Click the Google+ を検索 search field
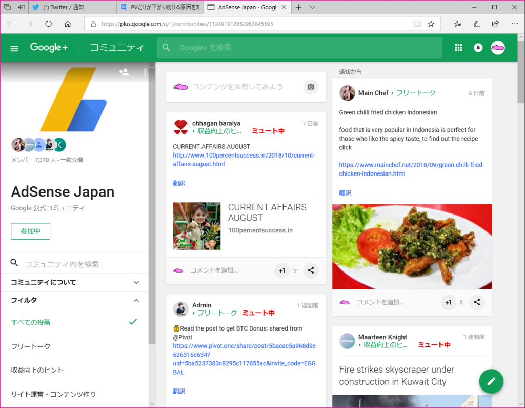Image resolution: width=525 pixels, height=408 pixels. click(x=299, y=48)
